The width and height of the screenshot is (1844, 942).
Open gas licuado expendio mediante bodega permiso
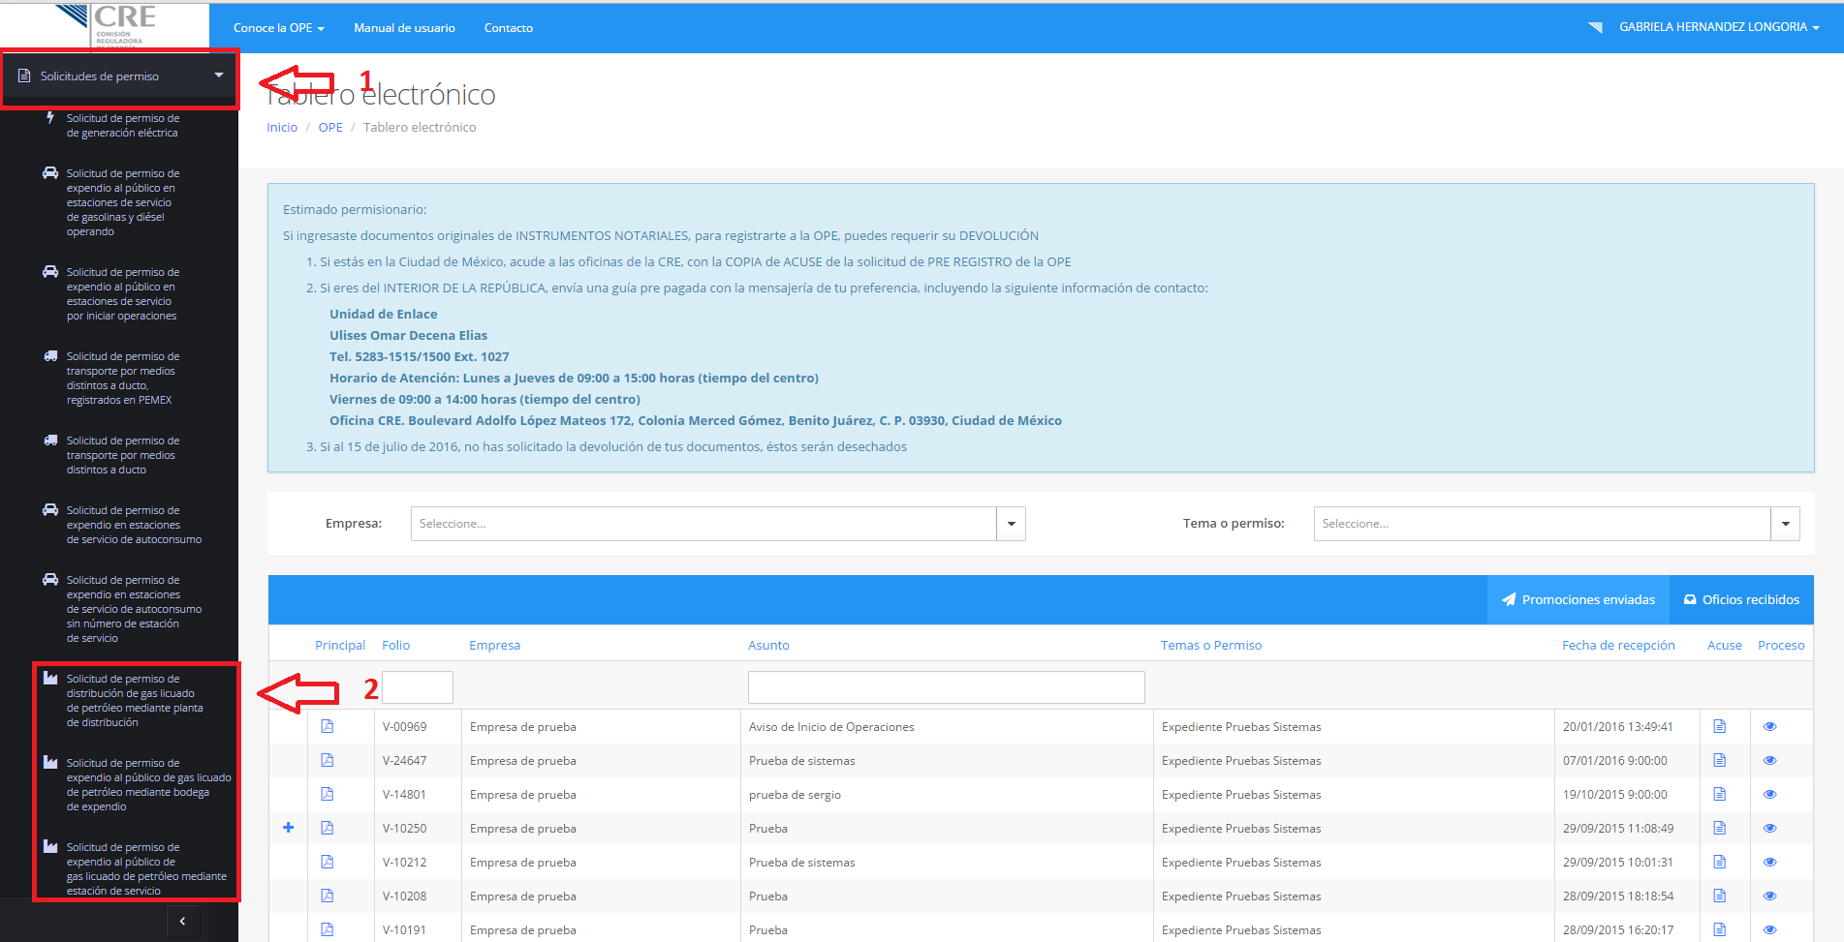136,785
